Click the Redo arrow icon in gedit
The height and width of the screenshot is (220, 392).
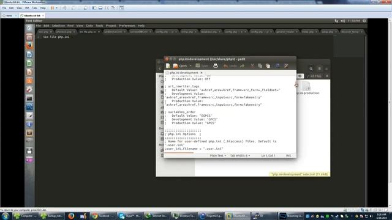point(242,66)
